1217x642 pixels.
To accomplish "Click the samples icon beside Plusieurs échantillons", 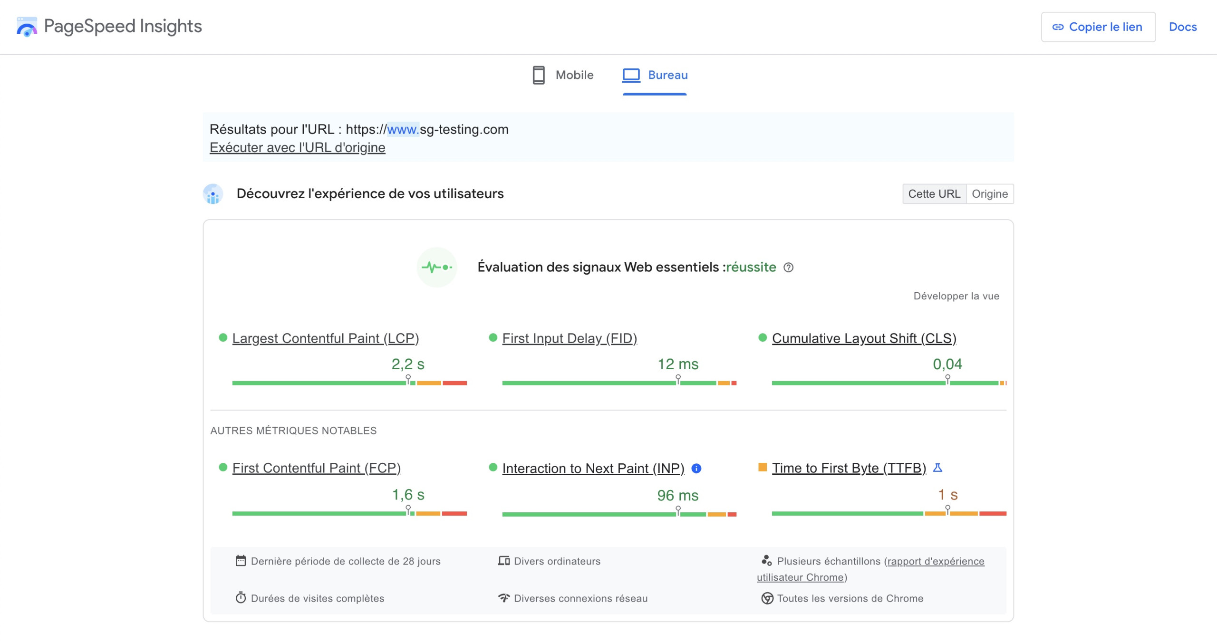I will click(x=766, y=561).
